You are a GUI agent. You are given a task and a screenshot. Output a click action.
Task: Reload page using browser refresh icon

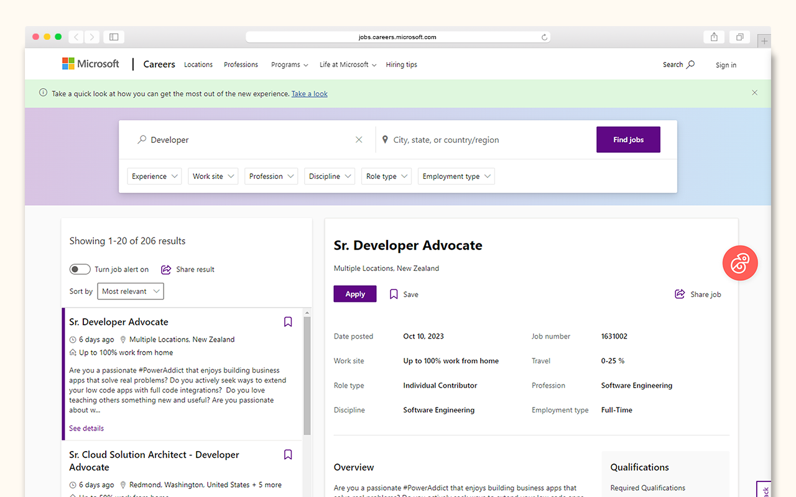(544, 37)
